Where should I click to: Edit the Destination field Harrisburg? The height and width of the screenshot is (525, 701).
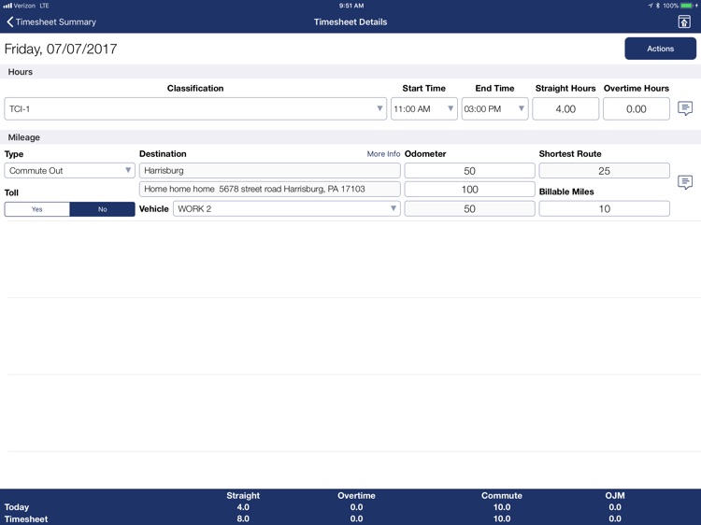(x=269, y=171)
